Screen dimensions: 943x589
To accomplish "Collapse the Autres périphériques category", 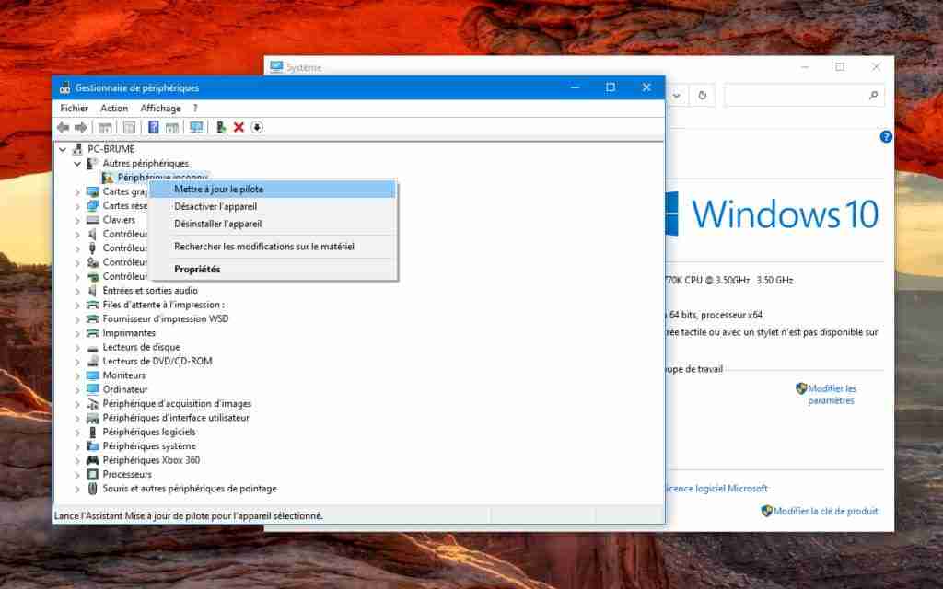I will pyautogui.click(x=76, y=163).
